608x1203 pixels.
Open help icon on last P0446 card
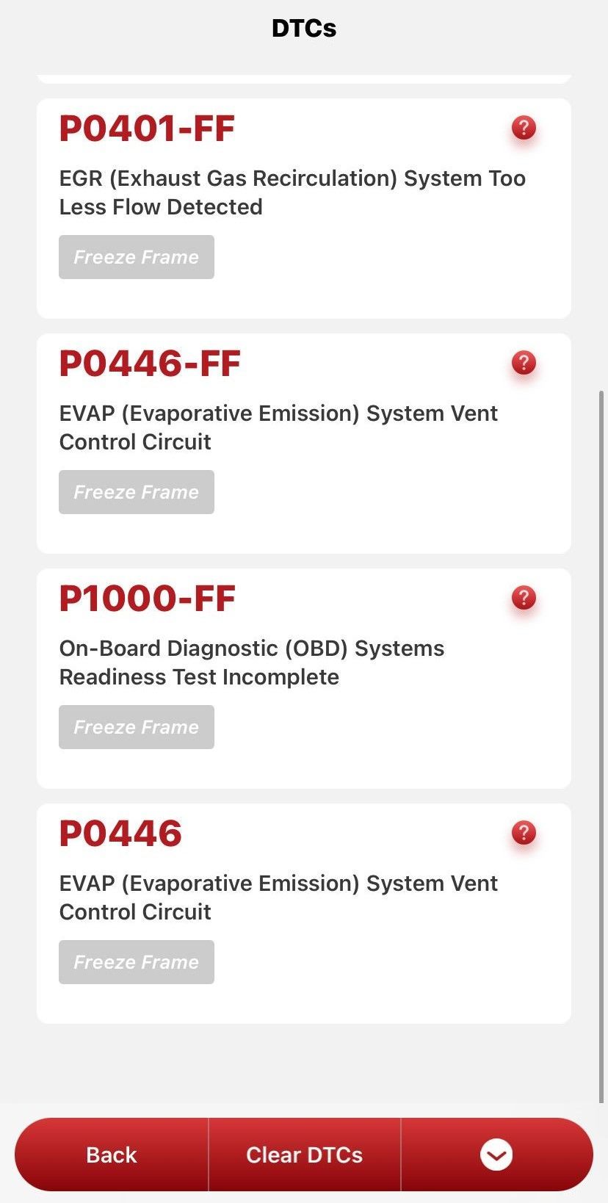(524, 833)
